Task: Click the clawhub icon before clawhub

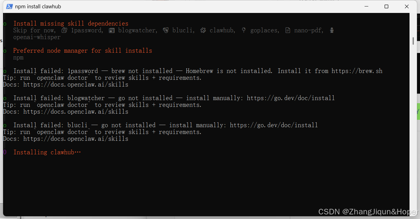Action: pyautogui.click(x=203, y=30)
